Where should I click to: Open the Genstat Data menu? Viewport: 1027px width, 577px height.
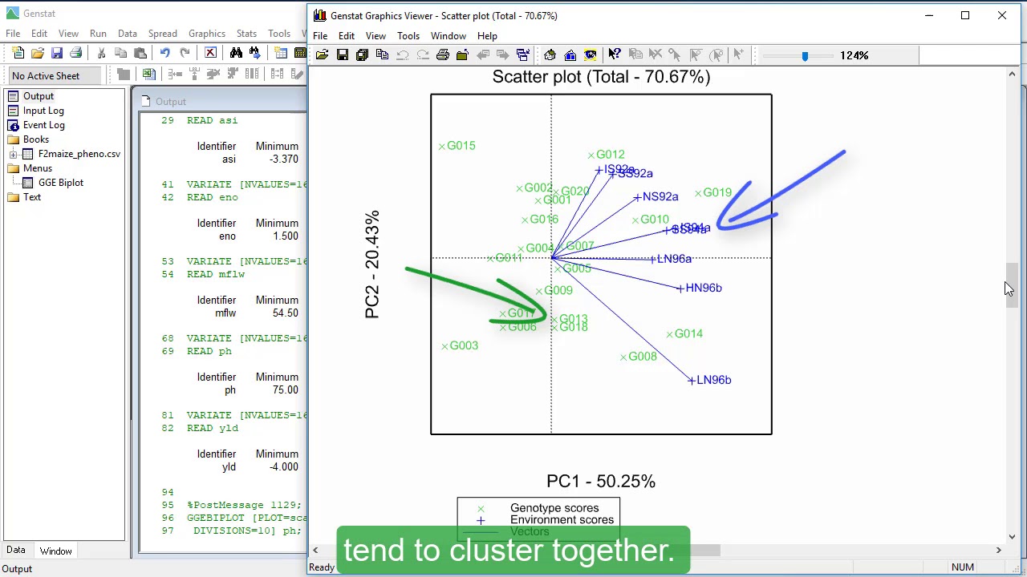pos(127,34)
